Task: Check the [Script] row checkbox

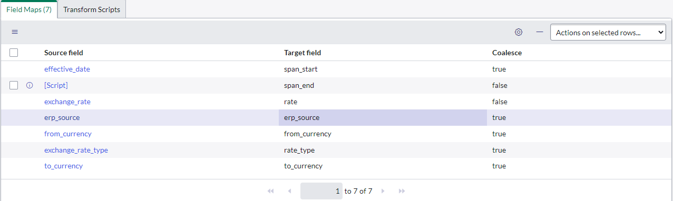Action: tap(14, 85)
